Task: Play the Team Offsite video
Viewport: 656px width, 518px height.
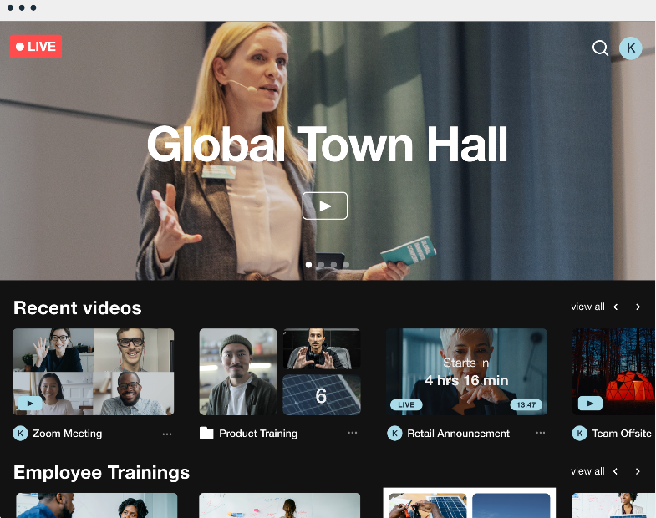Action: point(590,403)
